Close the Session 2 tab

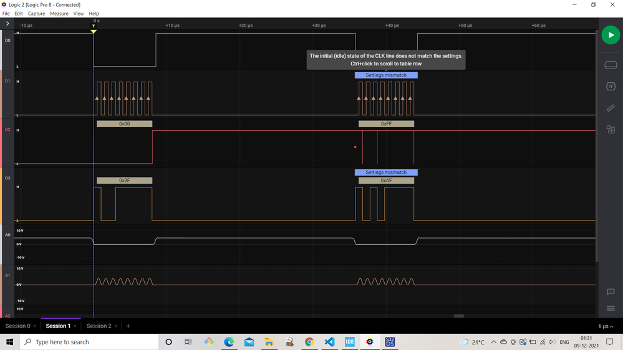(115, 326)
